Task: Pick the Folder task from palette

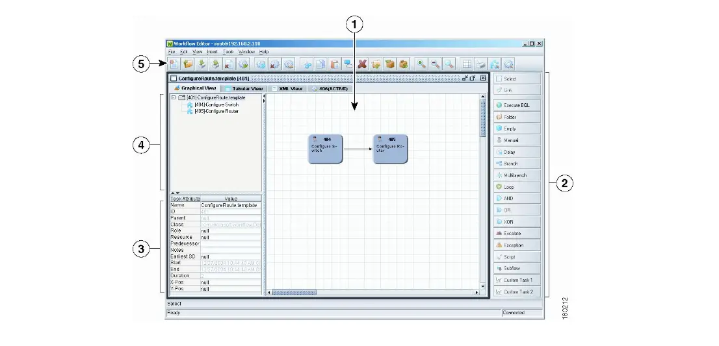Action: (517, 117)
